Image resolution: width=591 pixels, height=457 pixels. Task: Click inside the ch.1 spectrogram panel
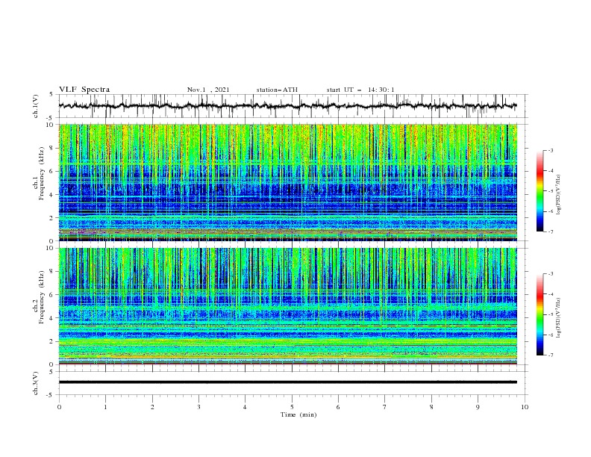pyautogui.click(x=288, y=182)
